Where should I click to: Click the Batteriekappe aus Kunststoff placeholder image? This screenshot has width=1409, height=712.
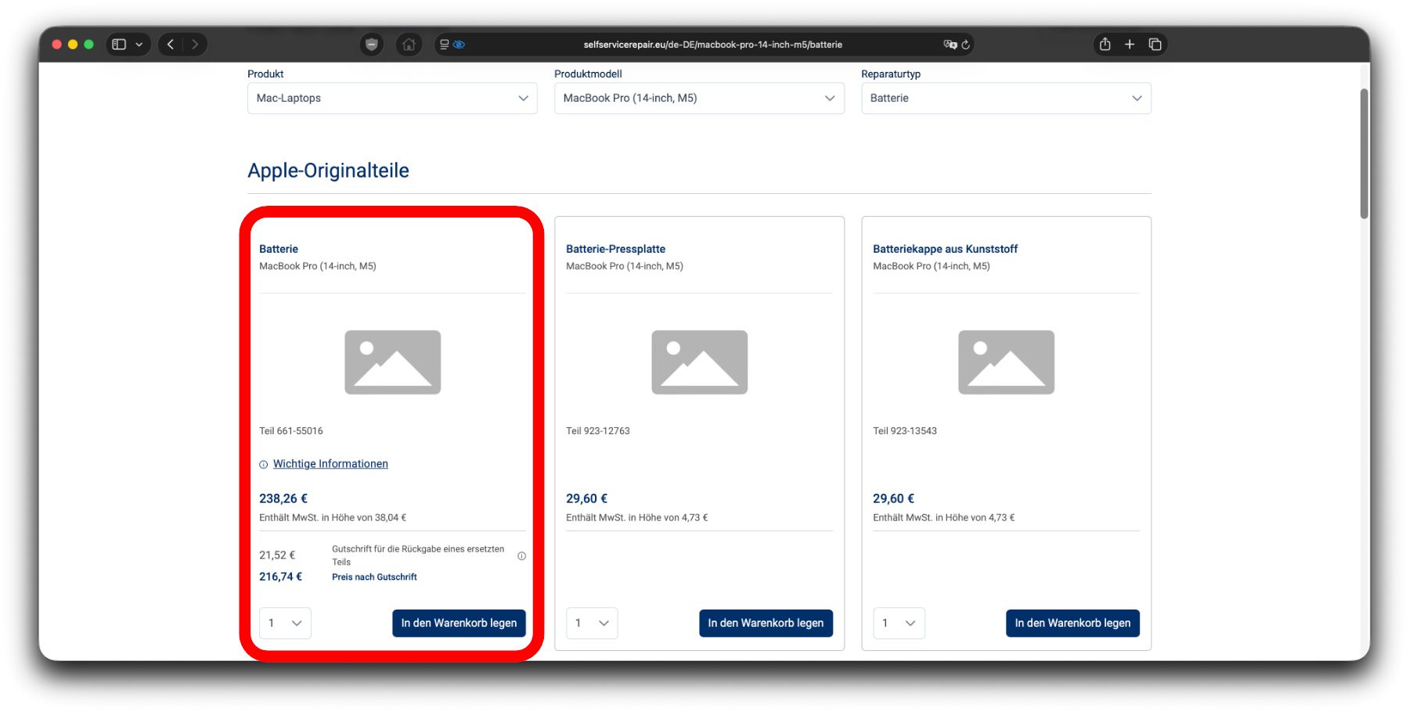tap(1006, 362)
